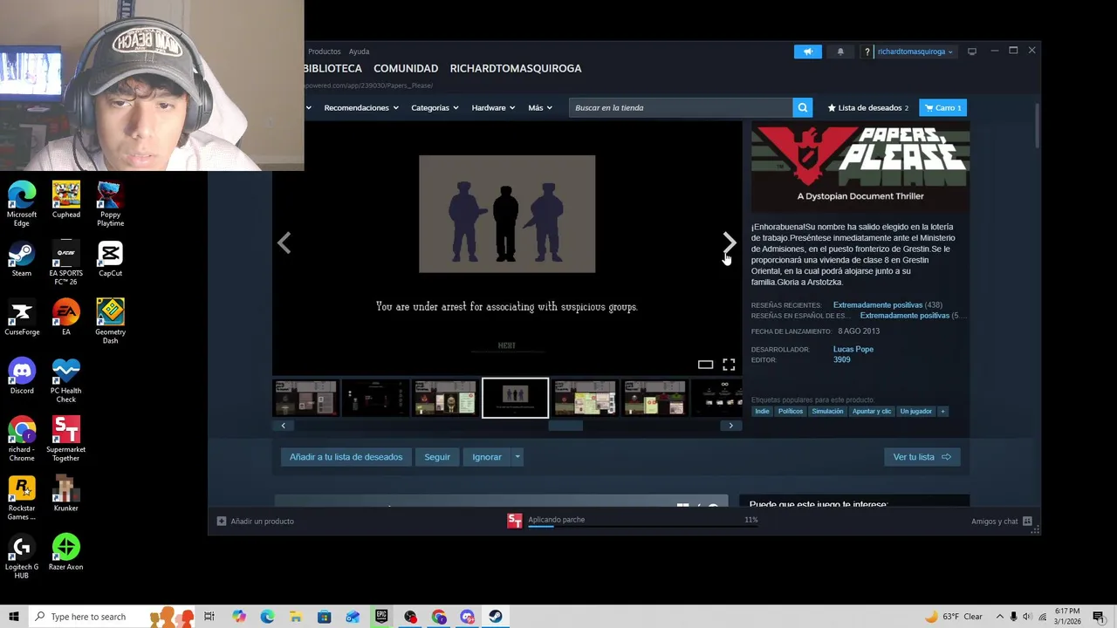Open developer Lucas Pope link

pos(853,349)
